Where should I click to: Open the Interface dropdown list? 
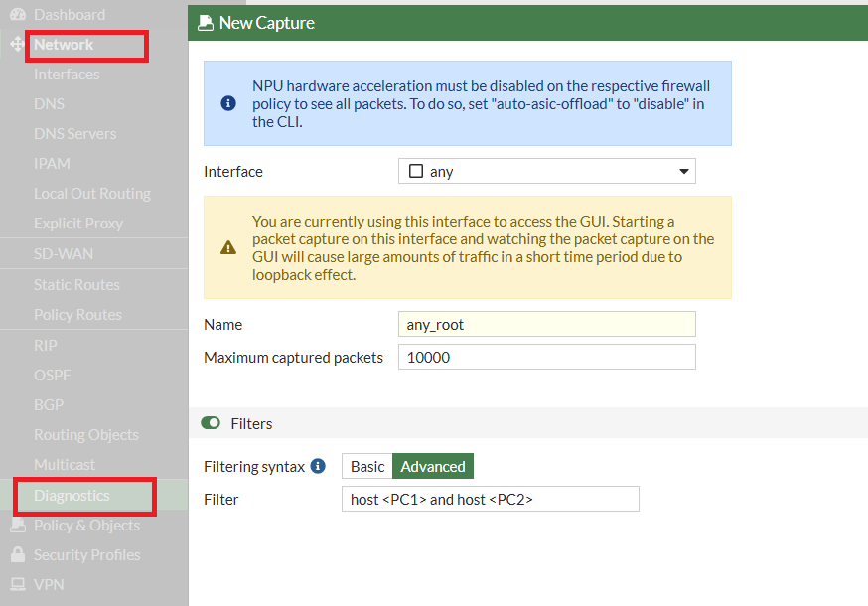click(546, 171)
